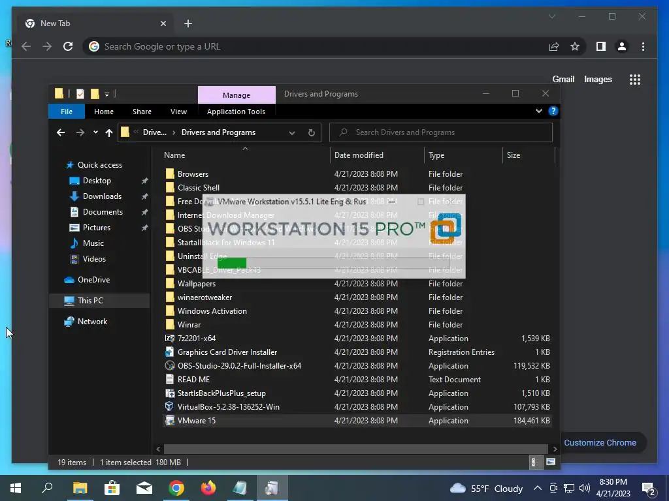Image resolution: width=669 pixels, height=501 pixels.
Task: Open the Mail app from taskbar
Action: click(x=144, y=488)
